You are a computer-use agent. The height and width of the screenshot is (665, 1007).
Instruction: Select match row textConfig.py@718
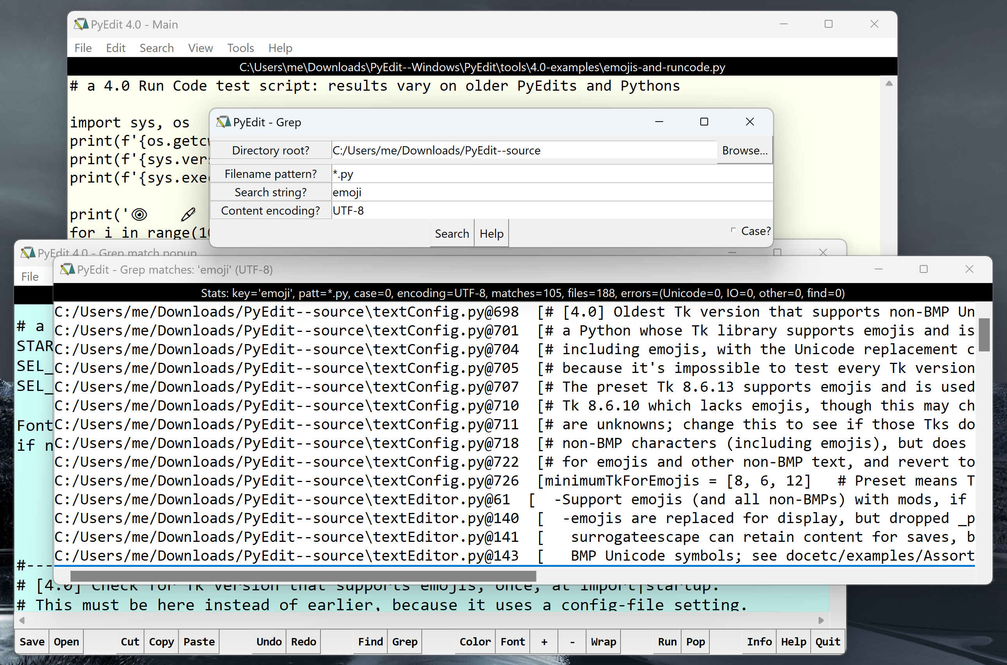514,443
